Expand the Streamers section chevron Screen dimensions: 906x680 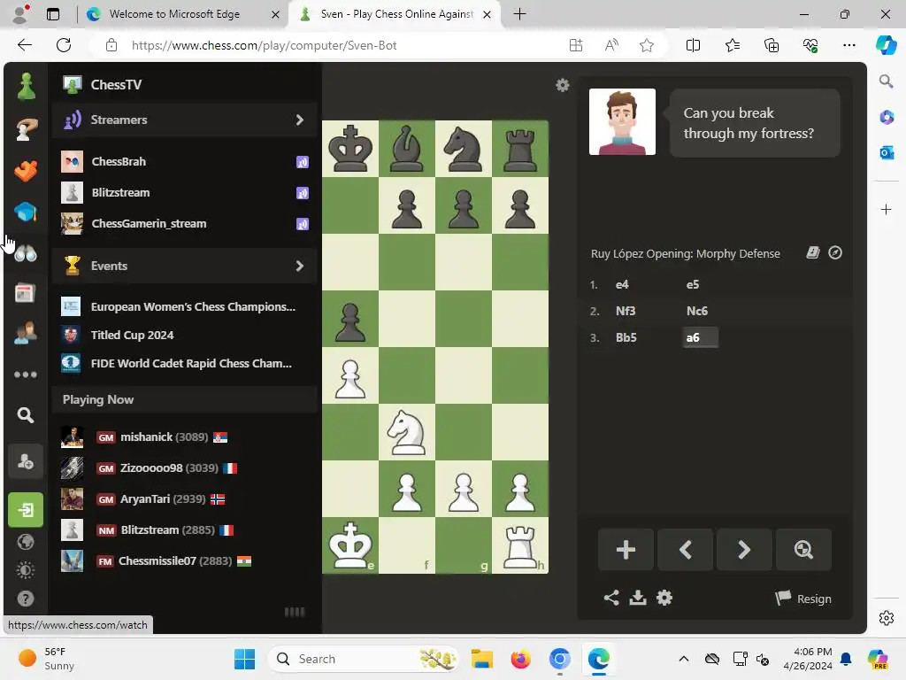pyautogui.click(x=299, y=120)
